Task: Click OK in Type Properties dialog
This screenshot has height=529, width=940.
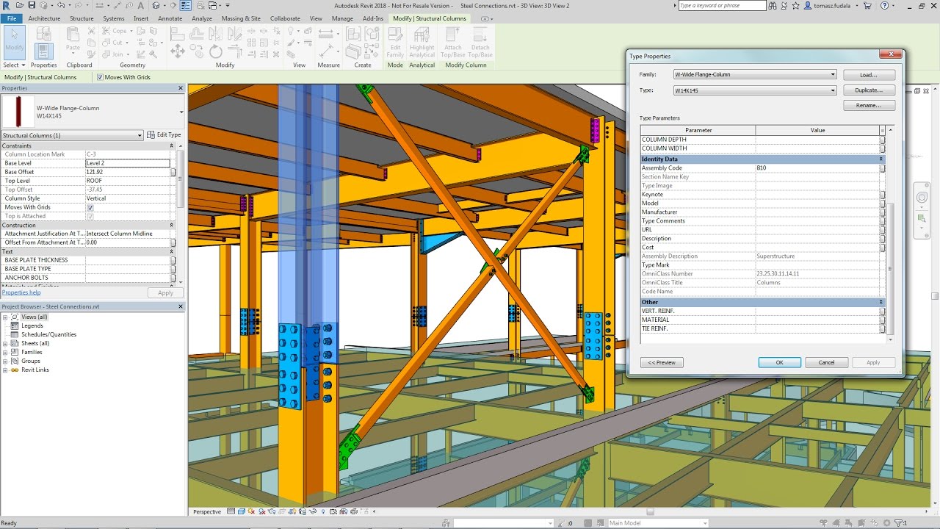Action: pyautogui.click(x=779, y=362)
